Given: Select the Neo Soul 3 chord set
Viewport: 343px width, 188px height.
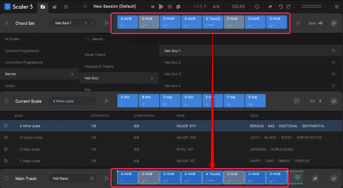Looking at the screenshot, I should (173, 74).
